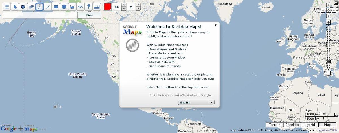Pan the map up with arrow
The width and height of the screenshot is (339, 133).
coord(329,5)
